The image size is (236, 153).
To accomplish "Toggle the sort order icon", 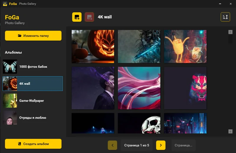I will [225, 17].
